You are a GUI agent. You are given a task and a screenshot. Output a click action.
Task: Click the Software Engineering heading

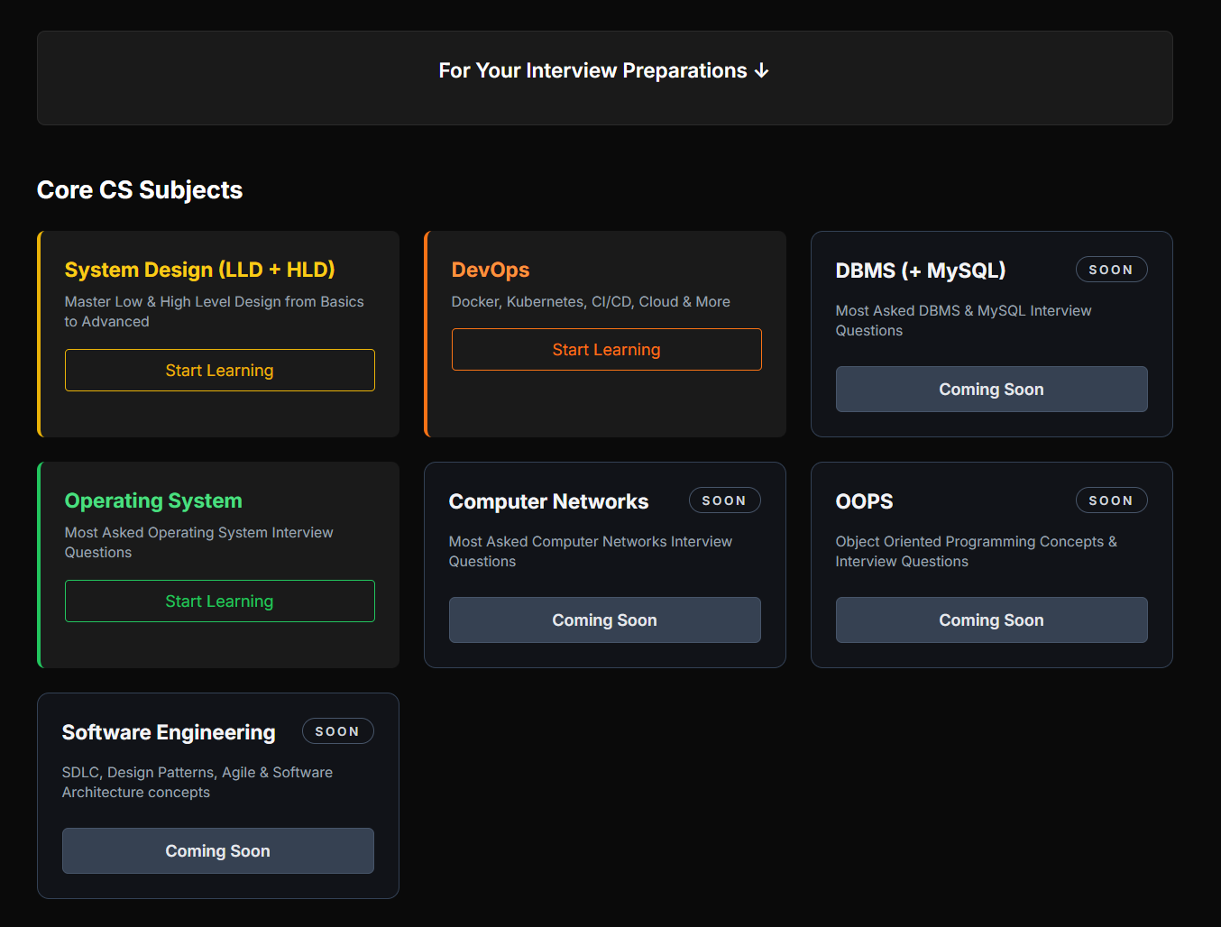pyautogui.click(x=169, y=732)
